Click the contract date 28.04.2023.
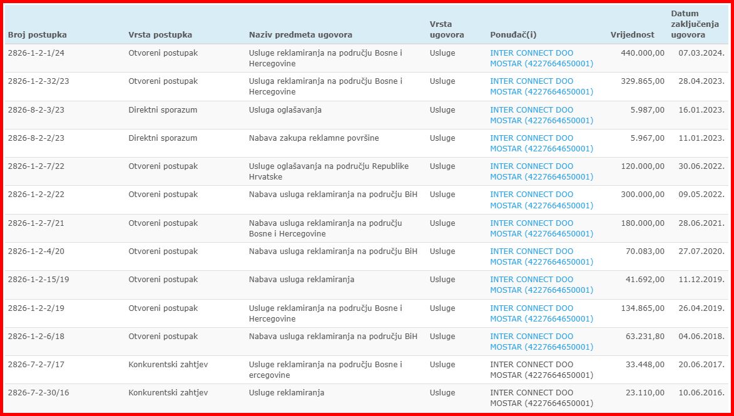Image resolution: width=734 pixels, height=416 pixels. click(x=701, y=81)
